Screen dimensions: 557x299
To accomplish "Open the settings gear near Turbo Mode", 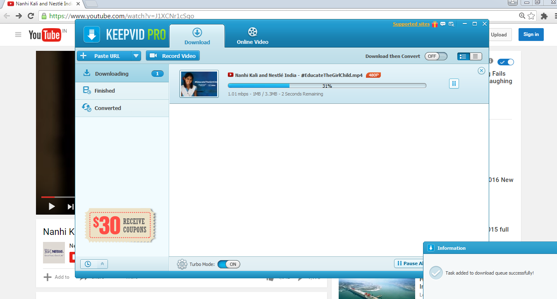I will [182, 264].
